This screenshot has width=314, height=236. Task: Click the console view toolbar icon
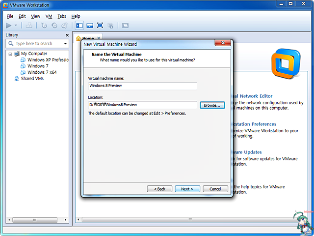click(x=125, y=26)
